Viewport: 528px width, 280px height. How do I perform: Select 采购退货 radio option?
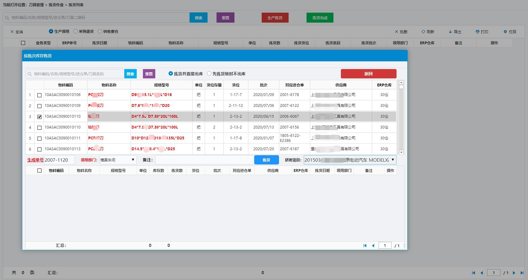point(75,31)
